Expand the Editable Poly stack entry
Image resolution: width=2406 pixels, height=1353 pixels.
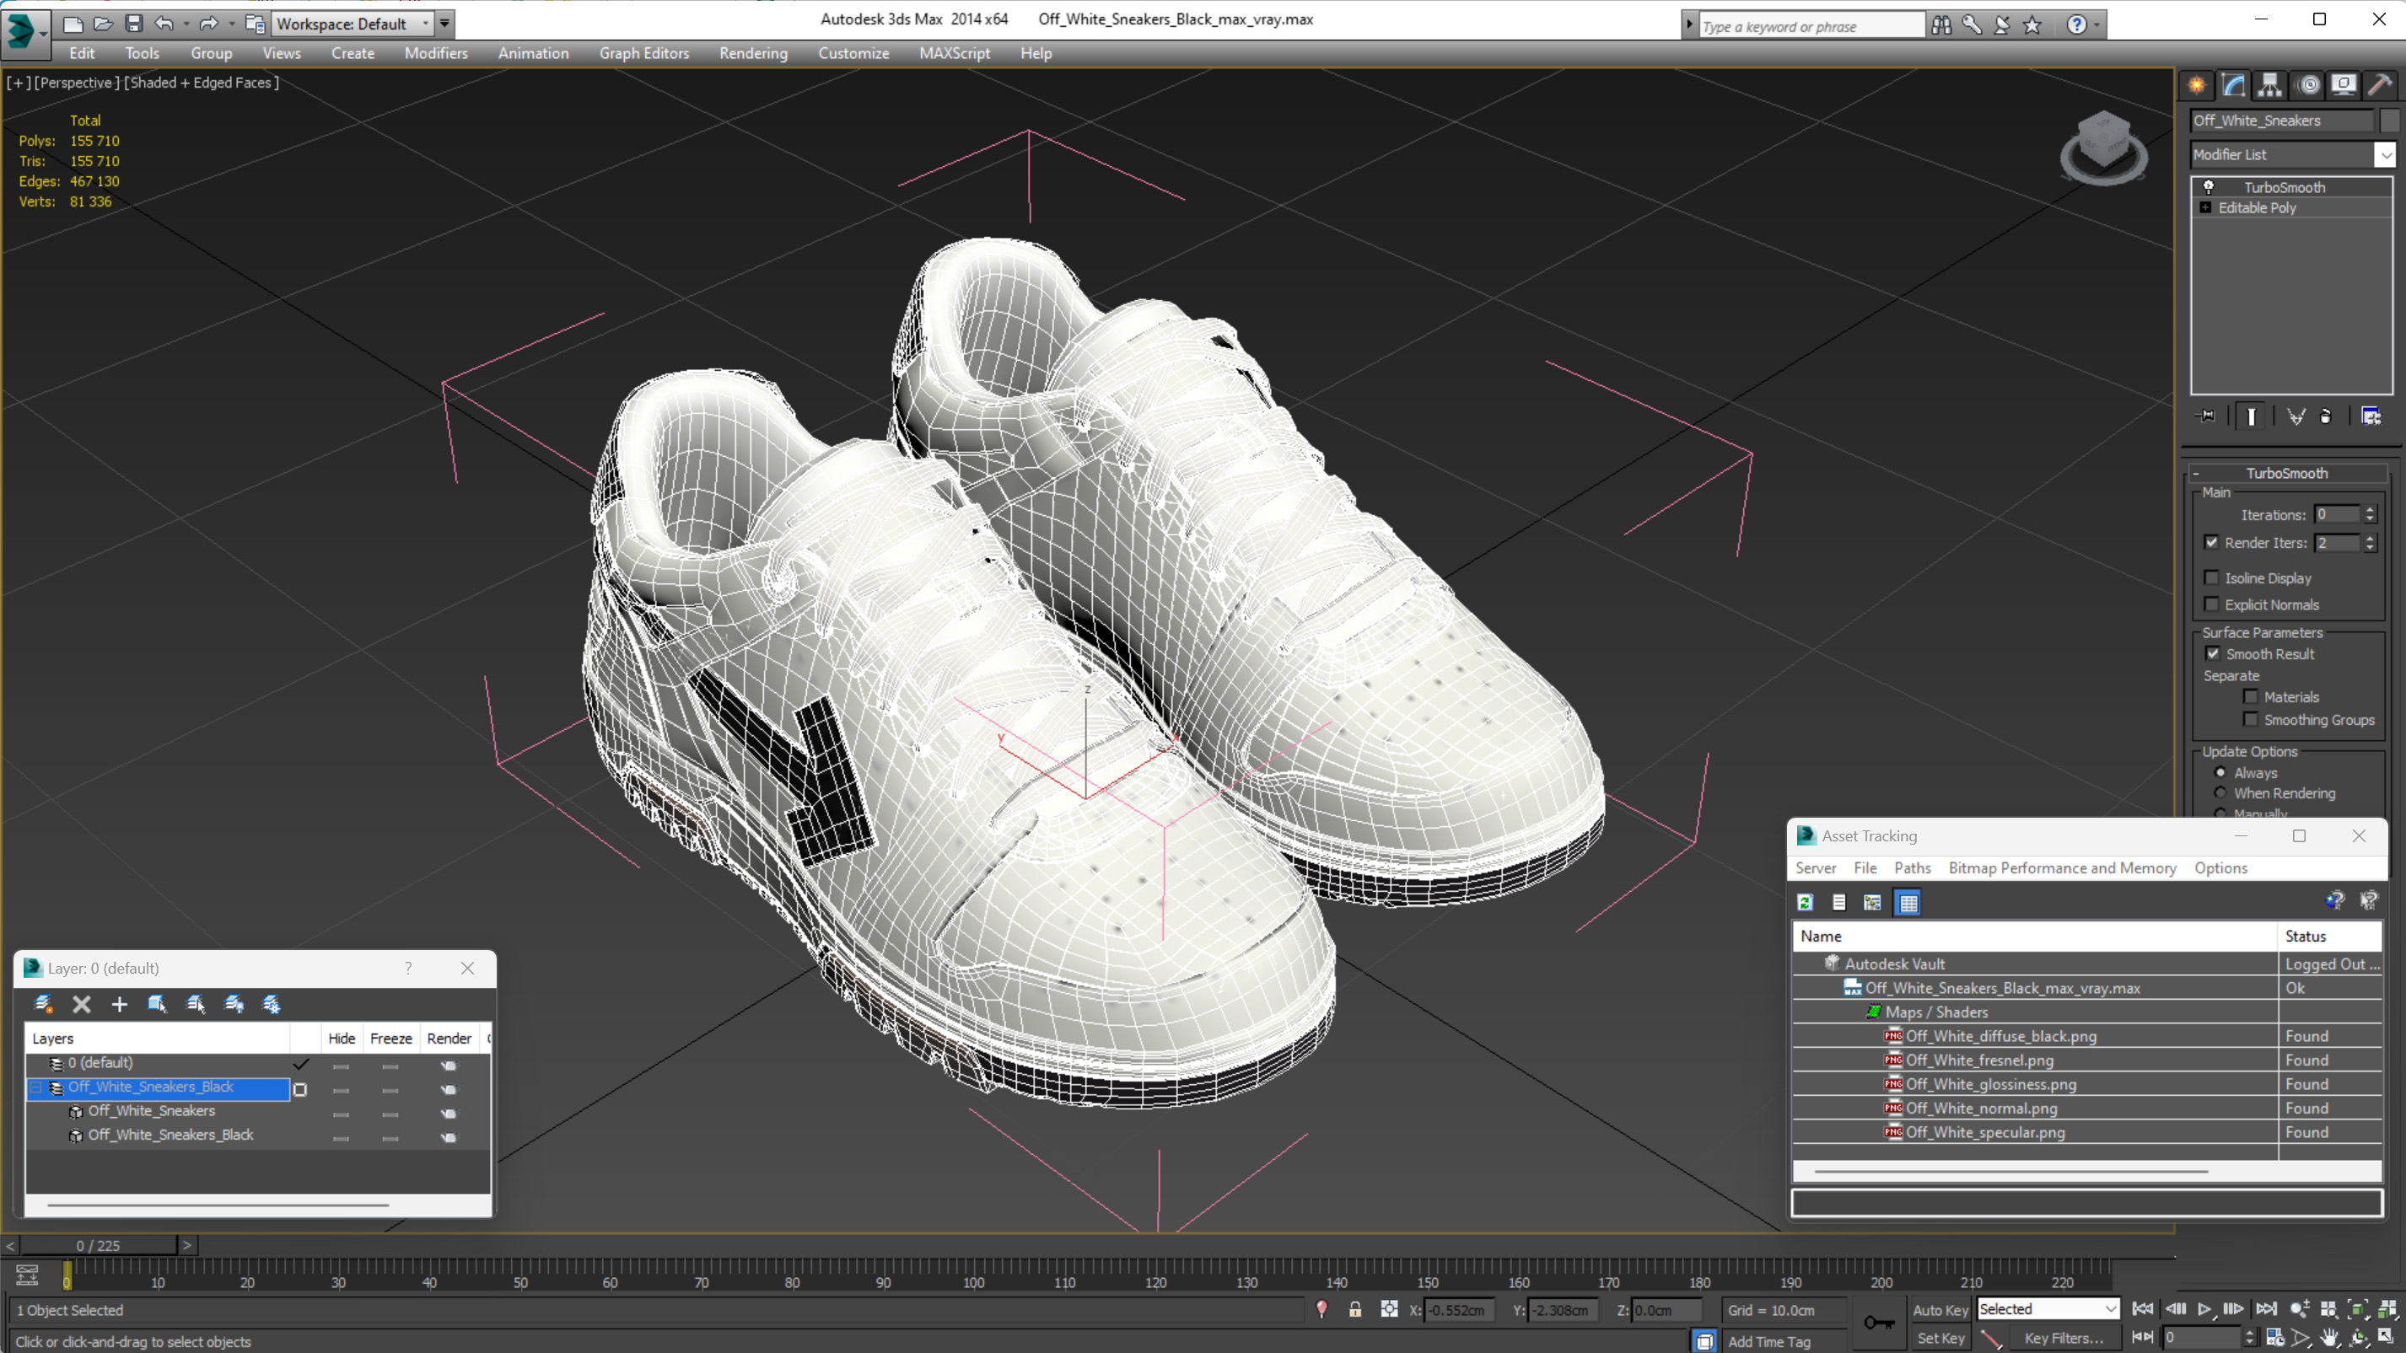pyautogui.click(x=2205, y=207)
